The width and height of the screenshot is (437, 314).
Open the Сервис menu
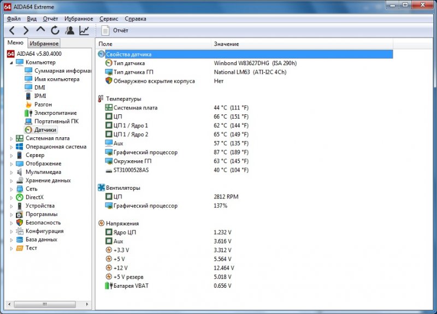tap(108, 19)
